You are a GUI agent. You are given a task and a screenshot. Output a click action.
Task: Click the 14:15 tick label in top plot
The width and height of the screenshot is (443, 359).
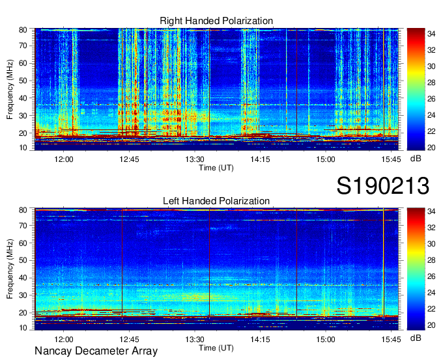point(260,159)
